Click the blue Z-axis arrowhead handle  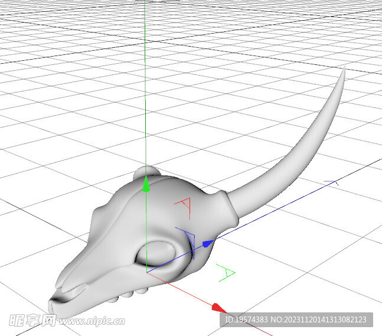[x=208, y=243]
